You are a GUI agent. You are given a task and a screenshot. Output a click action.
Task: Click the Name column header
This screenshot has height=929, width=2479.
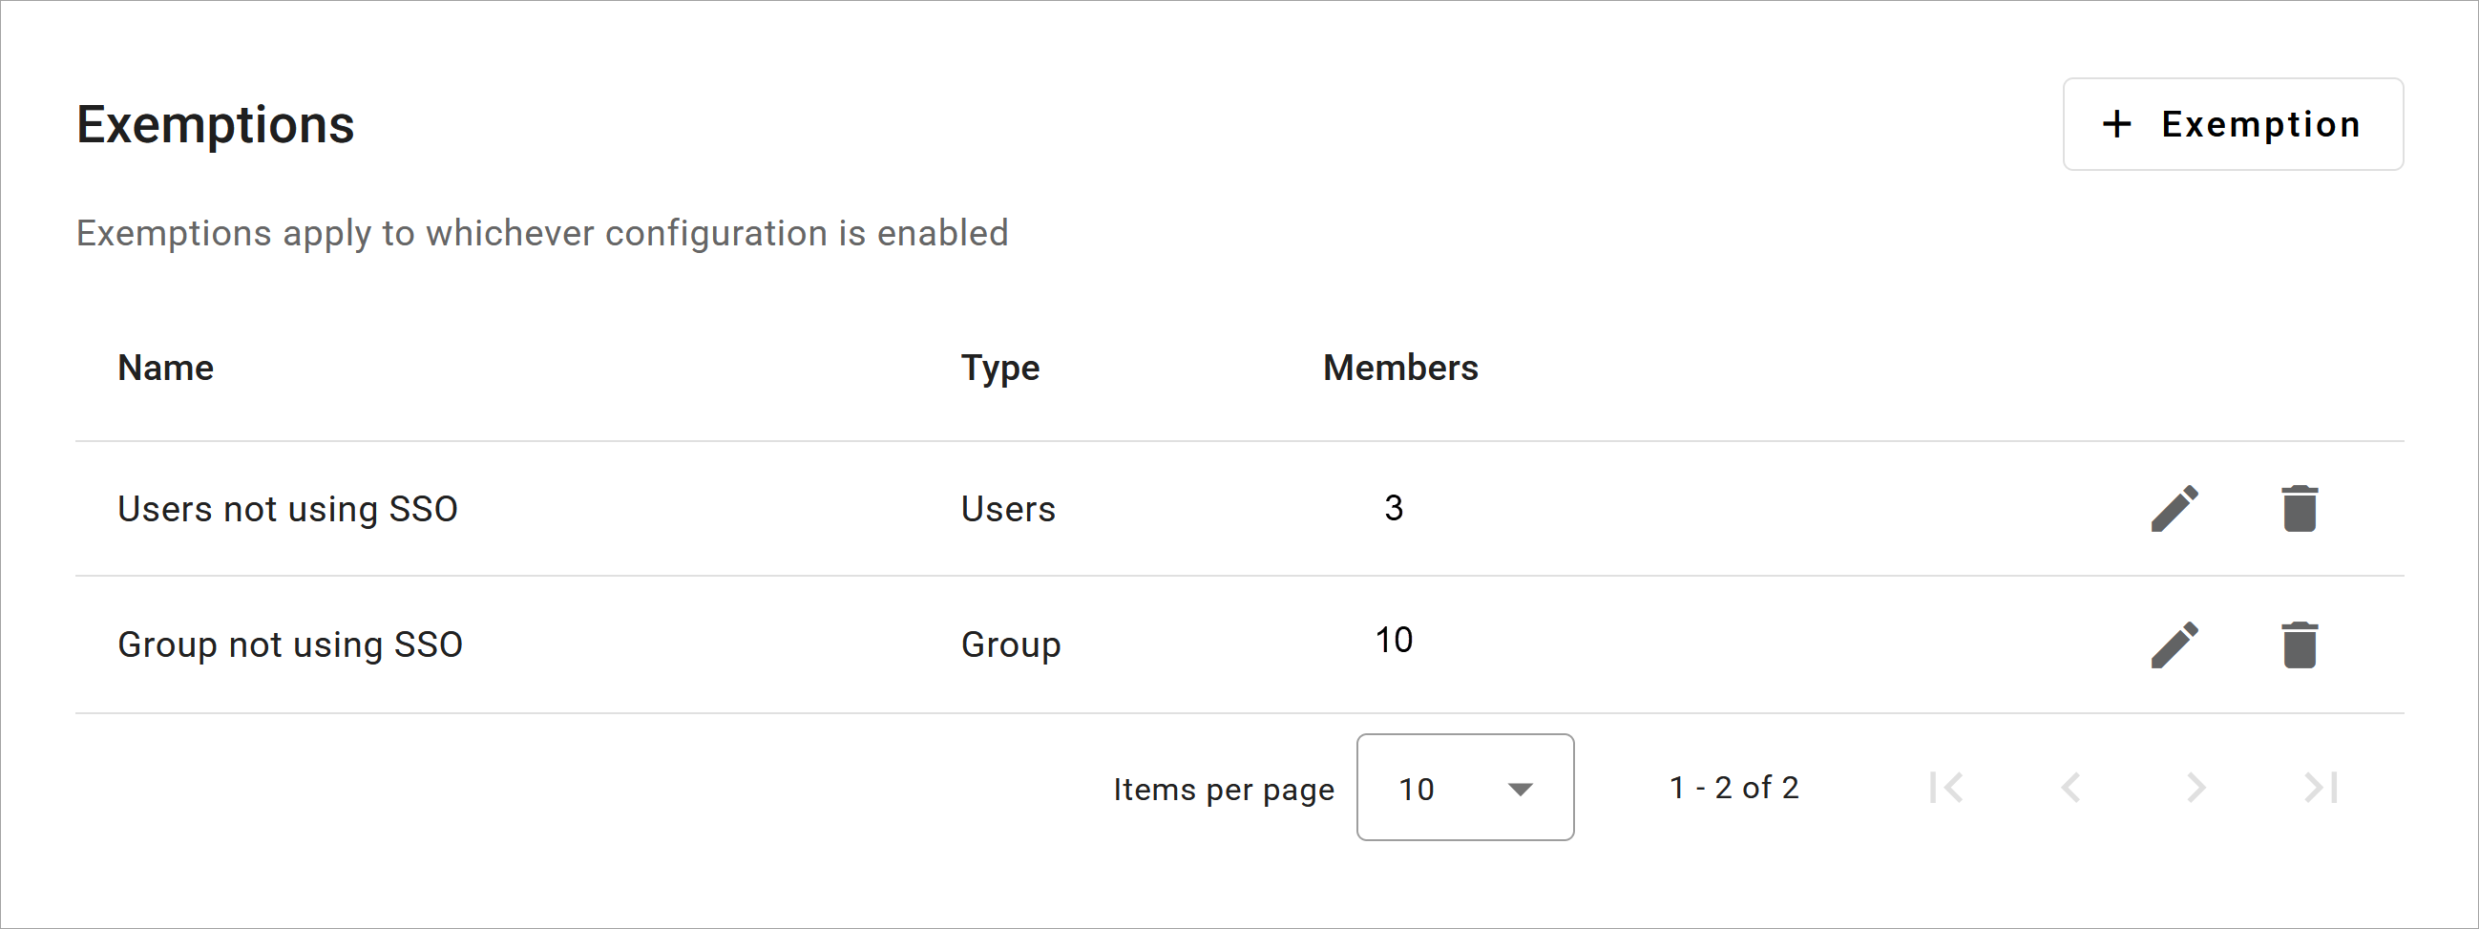click(x=165, y=368)
